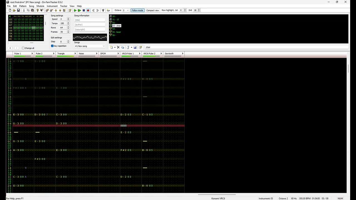The height and width of the screenshot is (200, 356).
Task: Uncheck Key repetition
Action: [52, 46]
